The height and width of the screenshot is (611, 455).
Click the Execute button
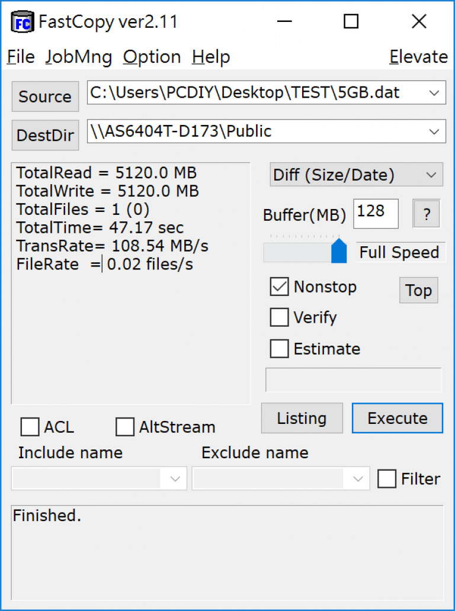(398, 418)
